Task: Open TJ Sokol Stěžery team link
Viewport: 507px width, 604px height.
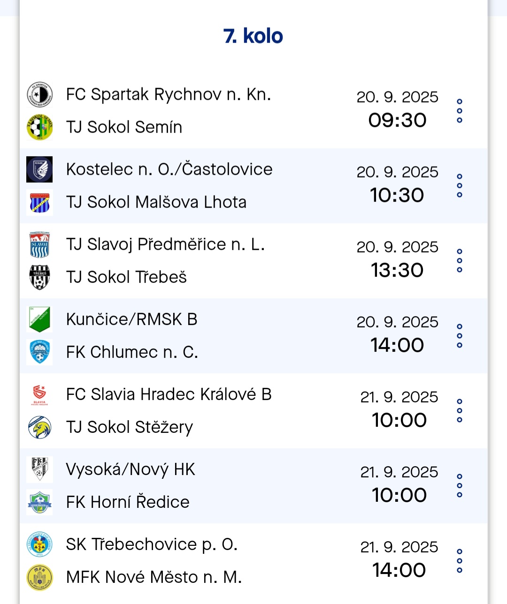Action: (x=130, y=427)
